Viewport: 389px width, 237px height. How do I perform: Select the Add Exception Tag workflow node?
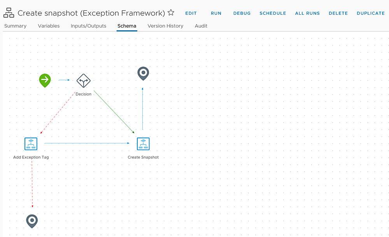tap(31, 144)
